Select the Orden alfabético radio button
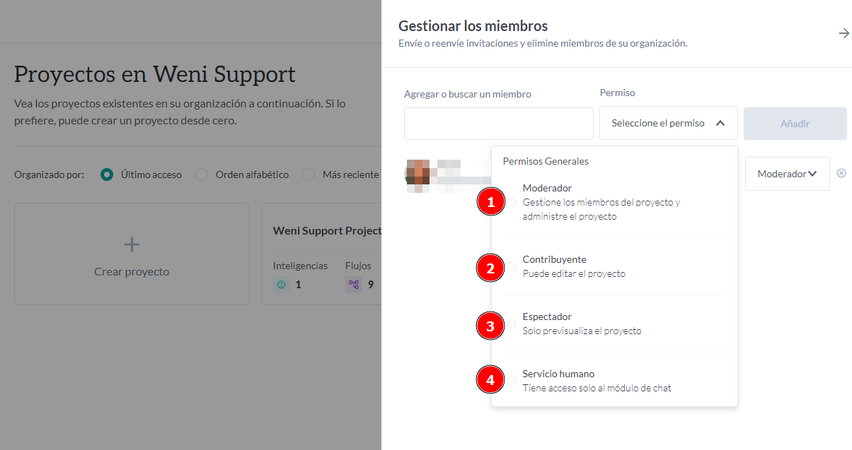This screenshot has height=450, width=852. 201,174
